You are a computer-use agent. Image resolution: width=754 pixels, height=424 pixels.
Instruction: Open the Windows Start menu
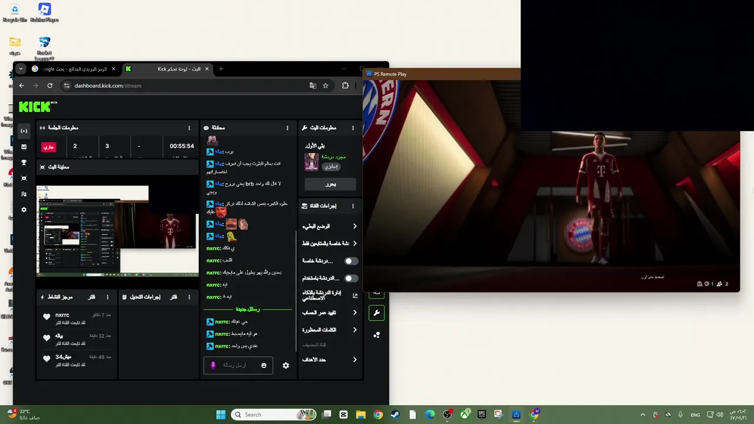pos(220,415)
